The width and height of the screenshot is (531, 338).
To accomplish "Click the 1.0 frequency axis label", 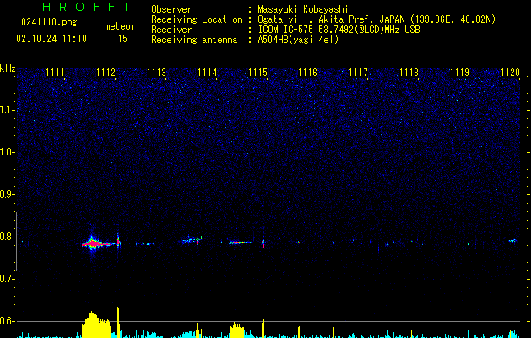I will tap(7, 152).
